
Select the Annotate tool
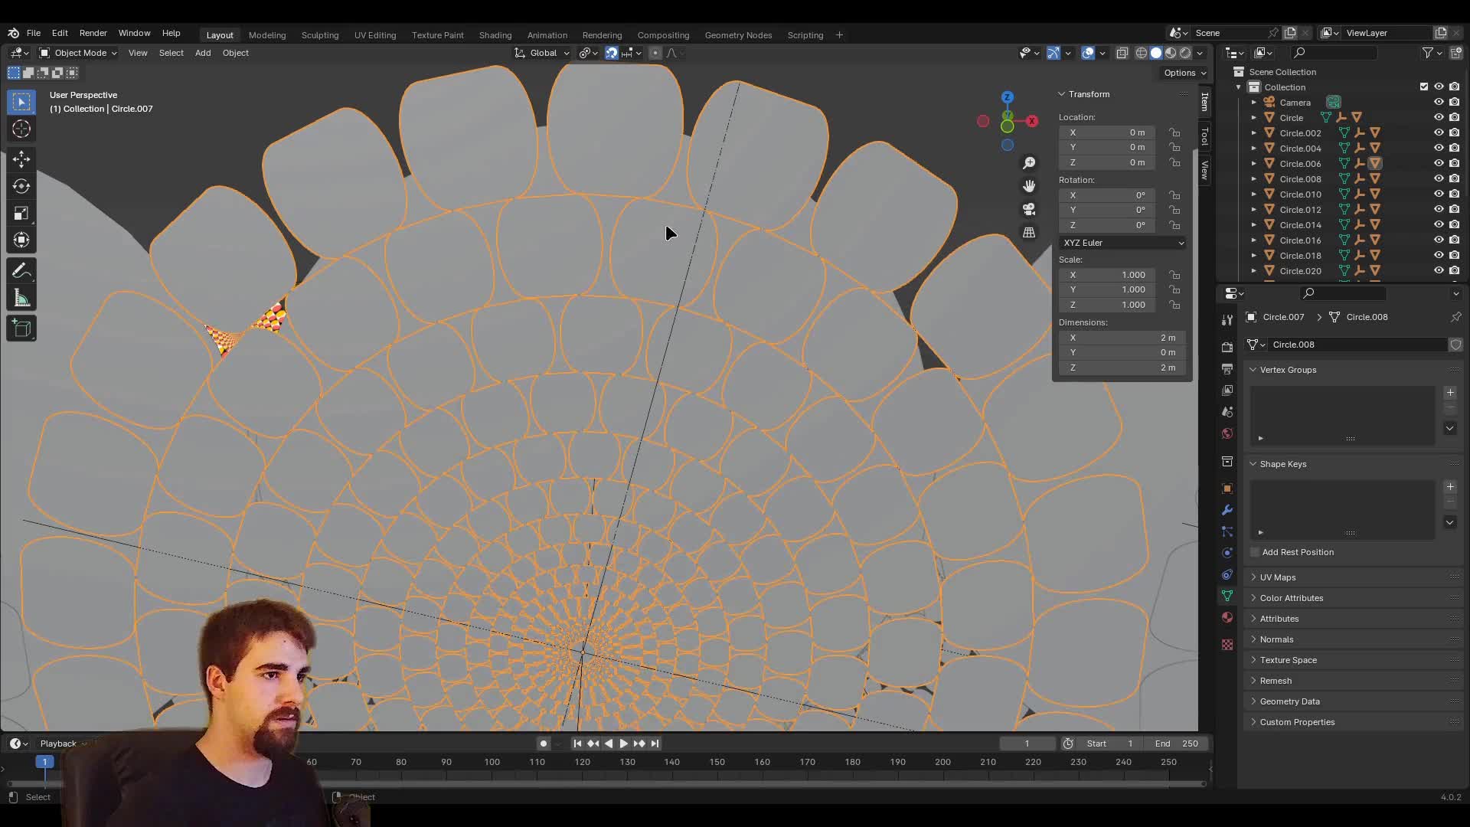[x=21, y=271]
